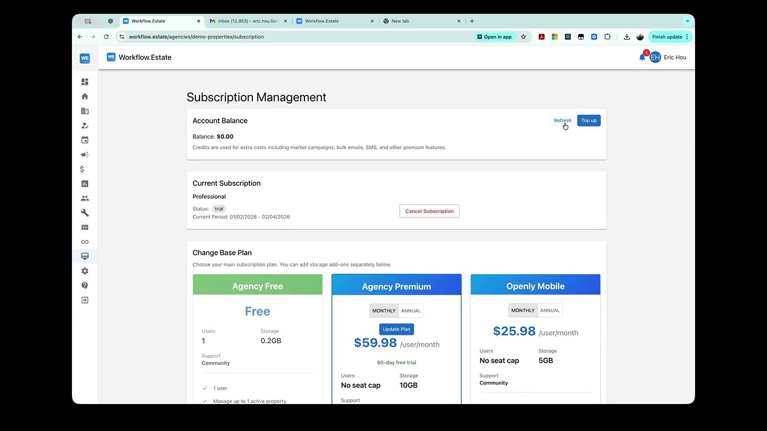Screen dimensions: 767x431
Task: Click the address bar URL
Action: (x=197, y=37)
